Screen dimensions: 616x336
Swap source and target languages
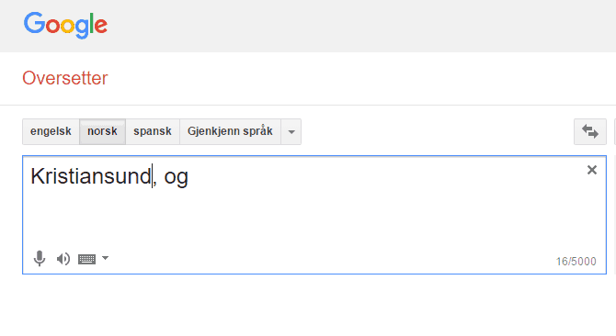[590, 131]
